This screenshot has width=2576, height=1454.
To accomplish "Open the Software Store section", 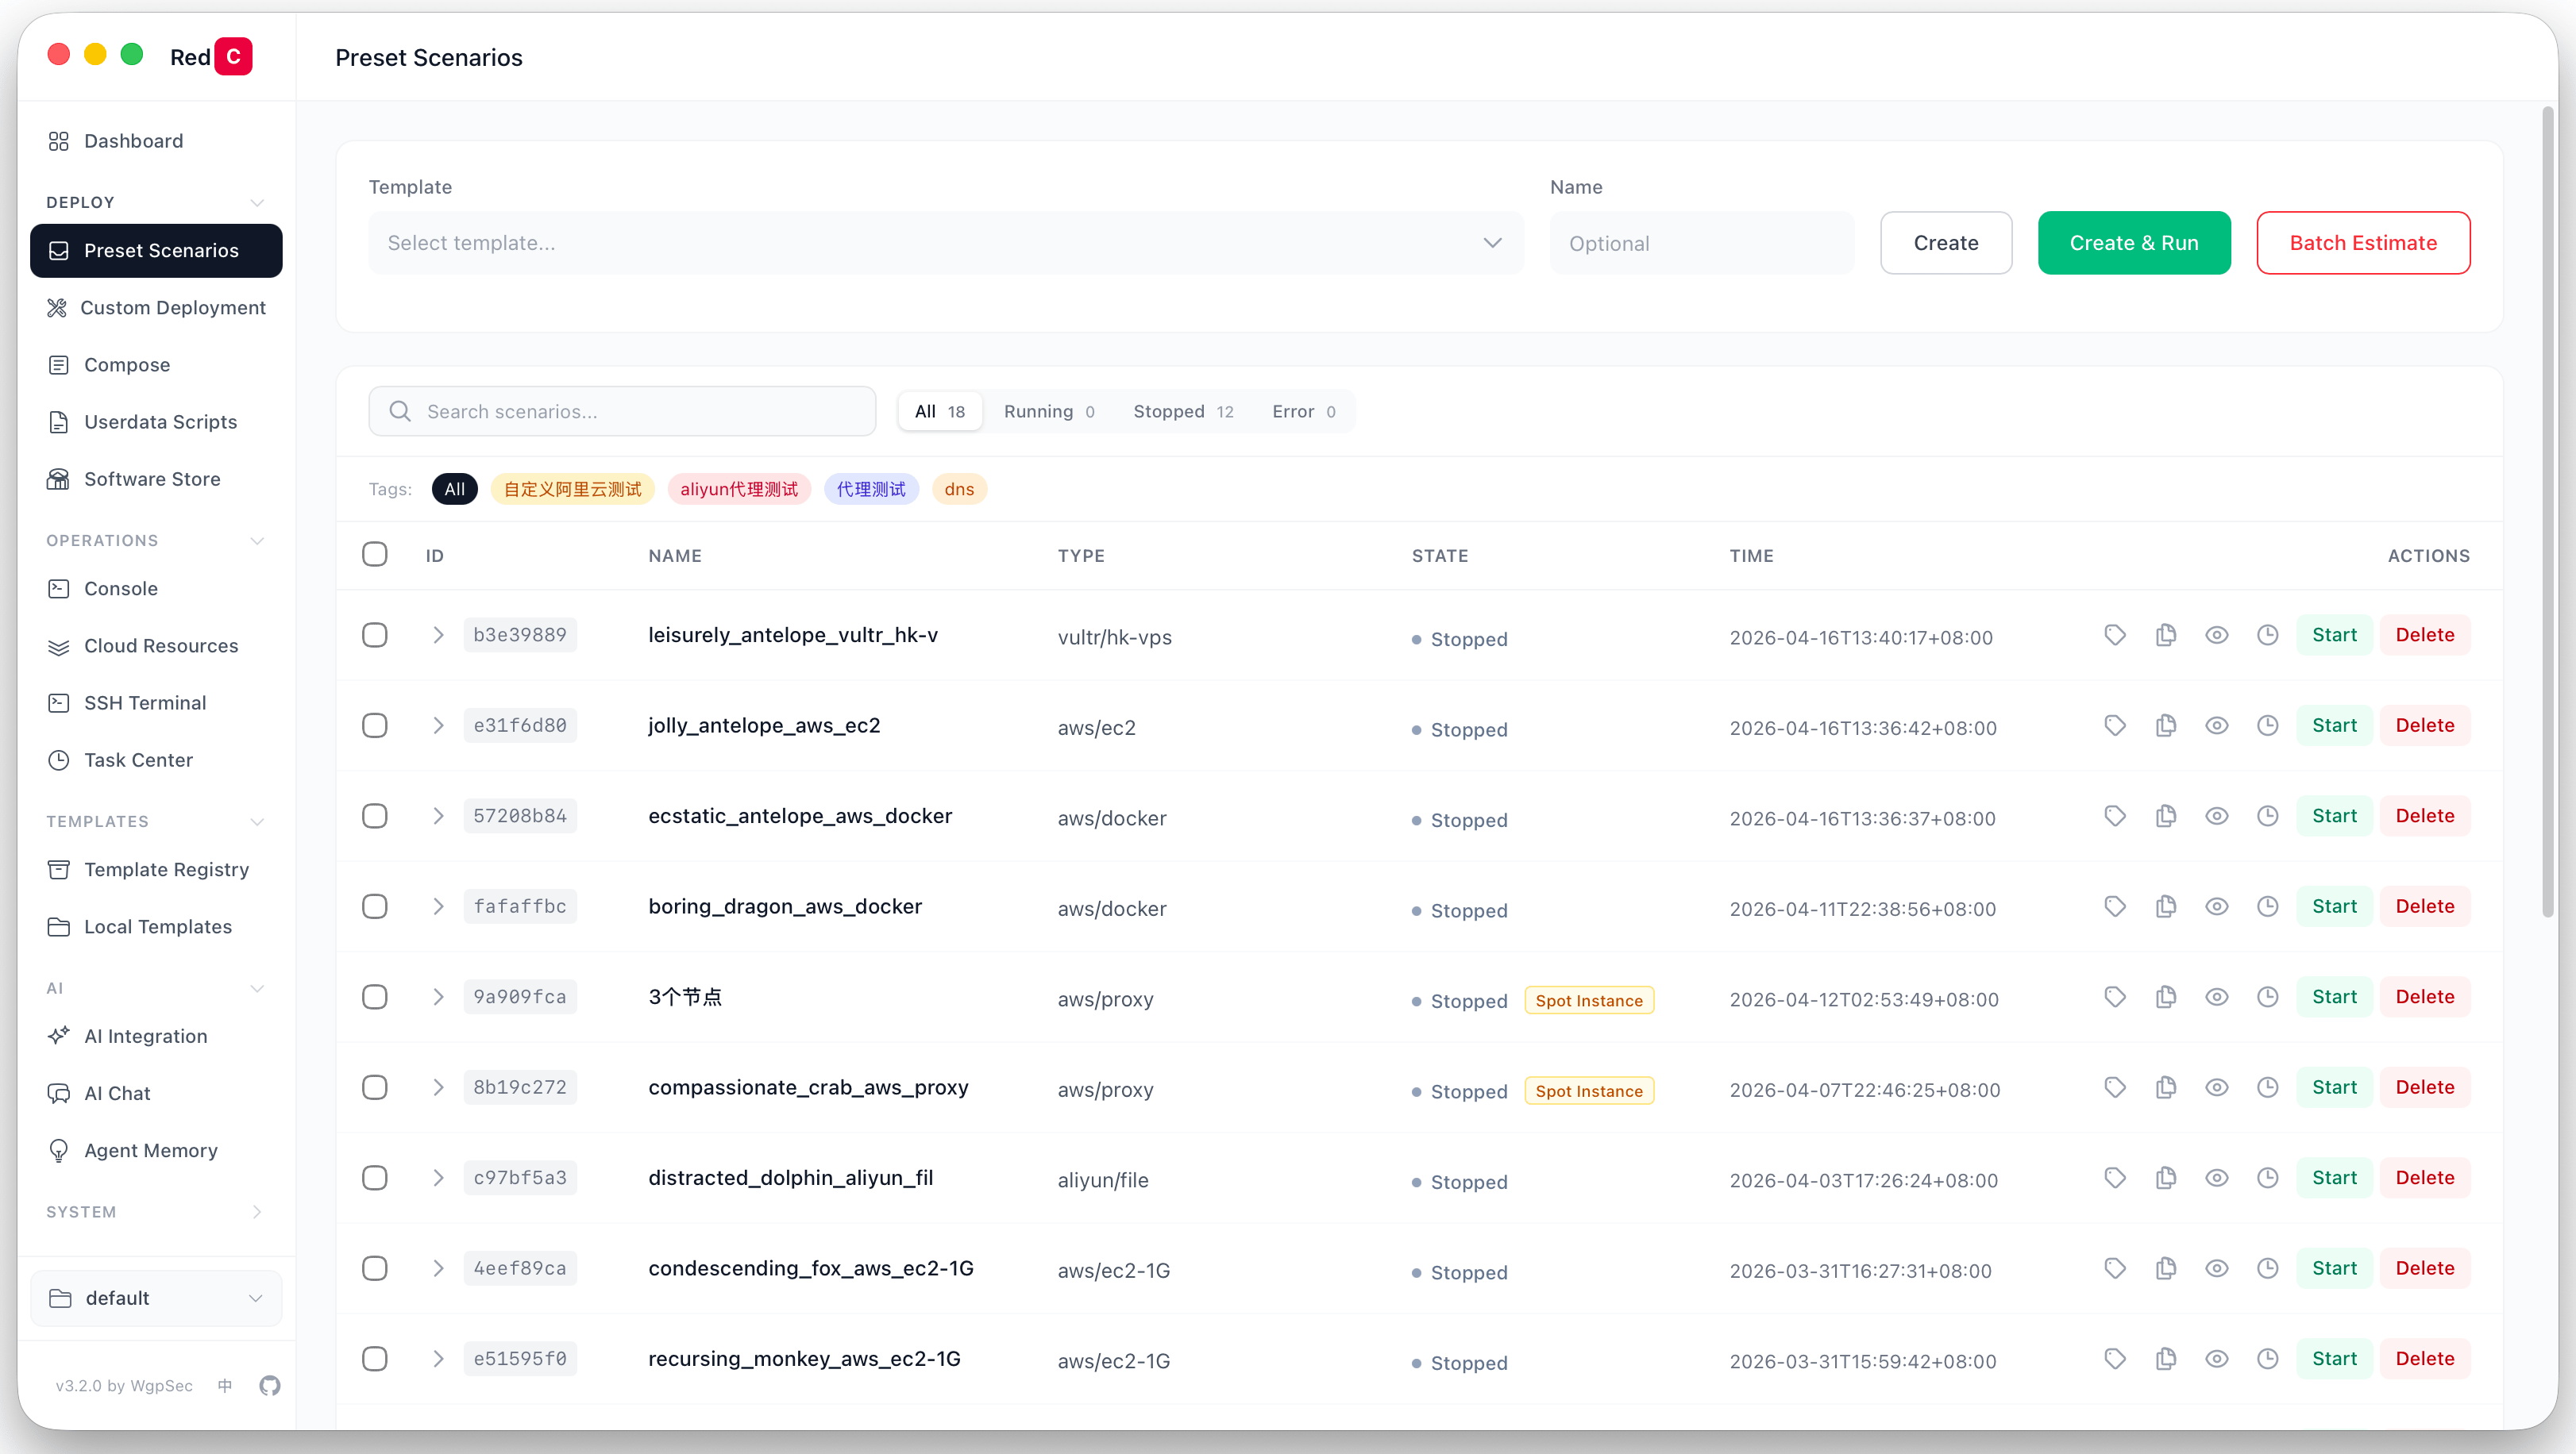I will pyautogui.click(x=152, y=479).
